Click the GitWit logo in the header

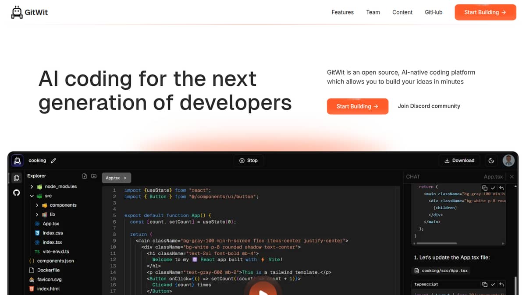(x=29, y=12)
